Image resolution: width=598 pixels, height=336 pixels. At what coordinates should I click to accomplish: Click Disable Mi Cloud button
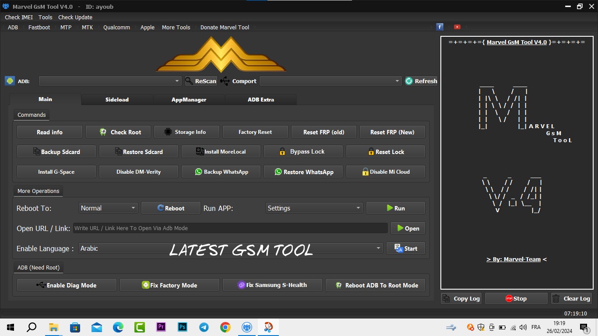coord(386,172)
